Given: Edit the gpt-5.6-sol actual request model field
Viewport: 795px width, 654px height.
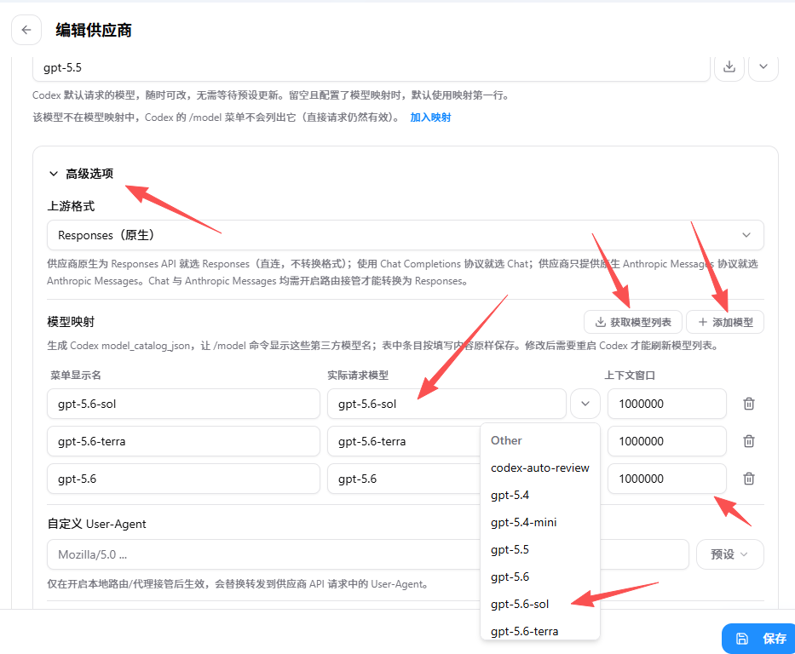Looking at the screenshot, I should 446,404.
